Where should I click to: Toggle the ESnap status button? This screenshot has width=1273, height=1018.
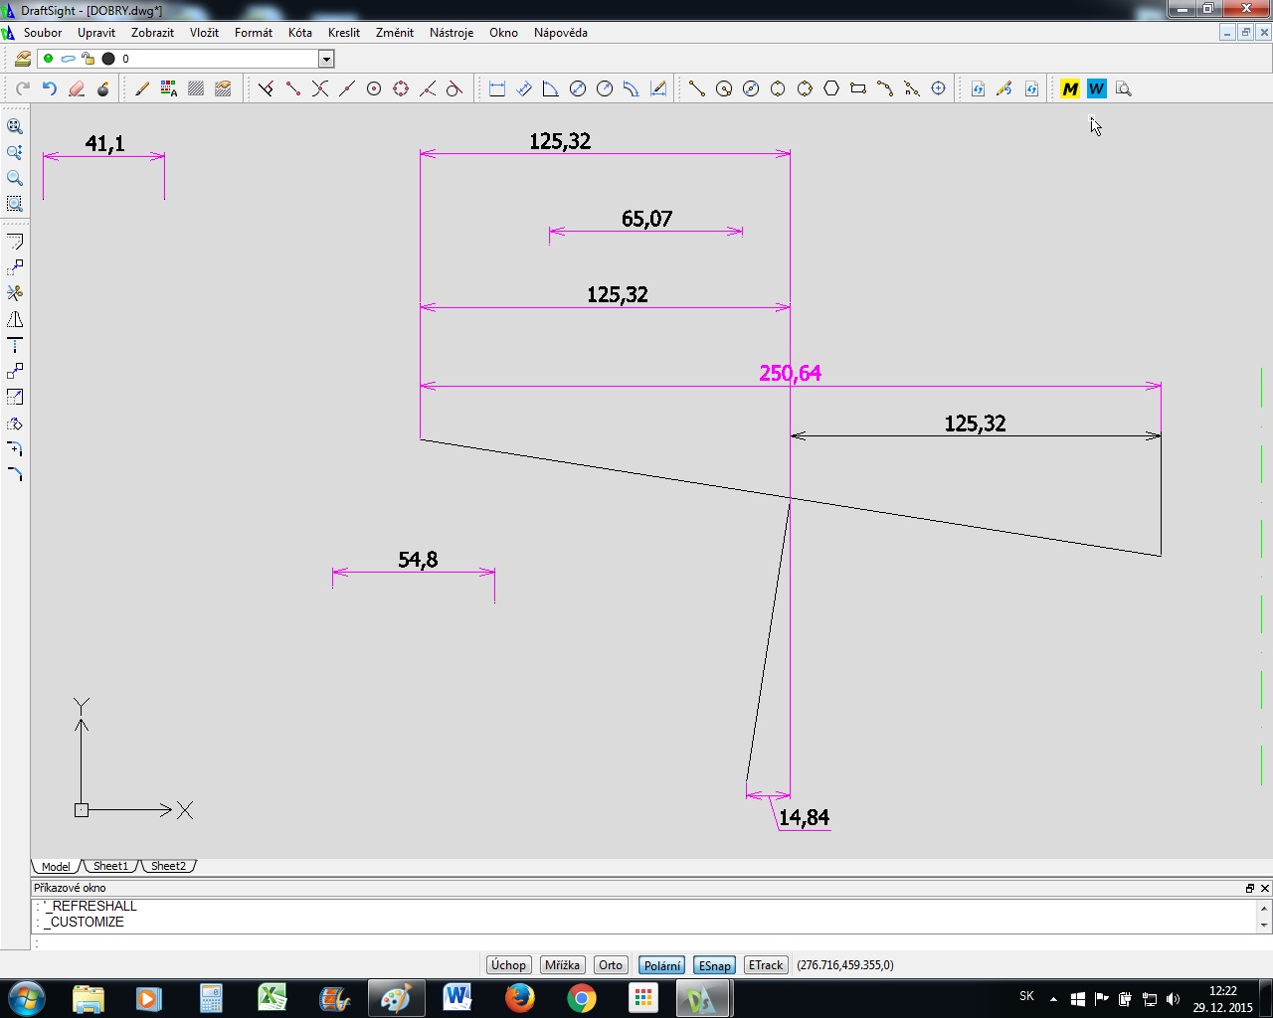coord(714,965)
